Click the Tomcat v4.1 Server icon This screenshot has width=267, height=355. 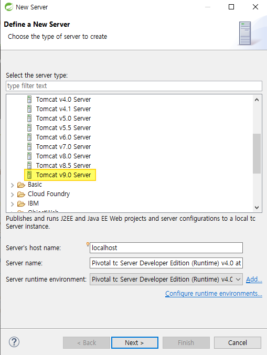(x=29, y=109)
